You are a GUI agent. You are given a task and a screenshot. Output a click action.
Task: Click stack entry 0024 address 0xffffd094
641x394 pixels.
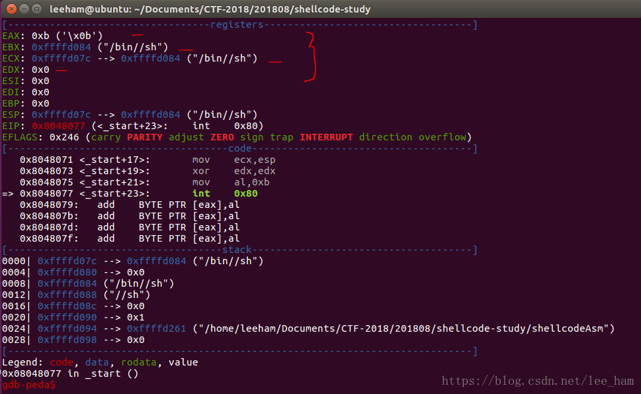click(67, 328)
